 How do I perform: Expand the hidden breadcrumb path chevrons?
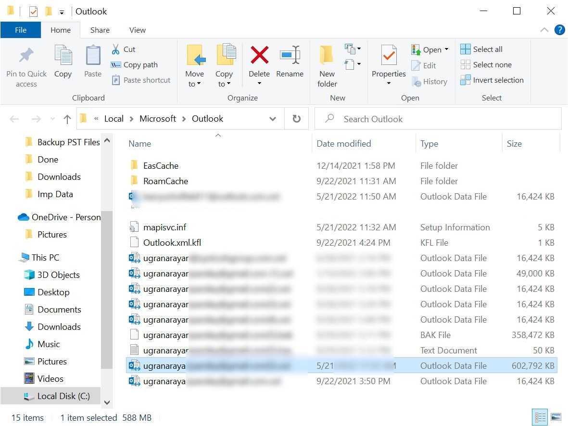(x=96, y=118)
